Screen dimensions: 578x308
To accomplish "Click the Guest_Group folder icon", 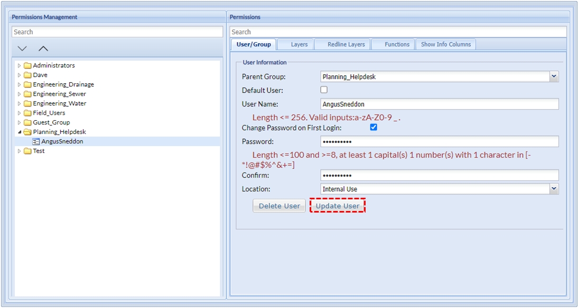I will (x=27, y=123).
